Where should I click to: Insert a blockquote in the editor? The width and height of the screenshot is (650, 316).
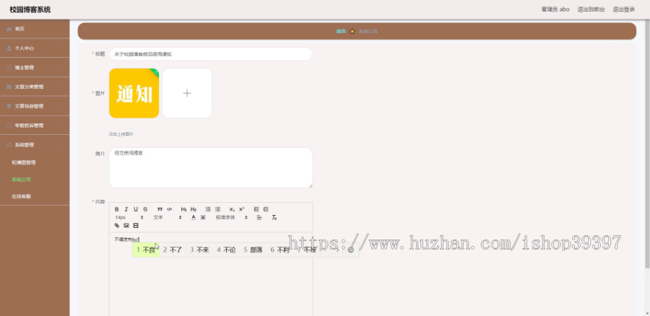(x=160, y=209)
